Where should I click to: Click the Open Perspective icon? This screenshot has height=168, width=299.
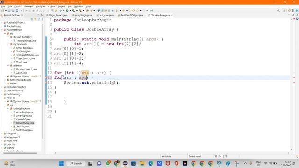point(285,11)
